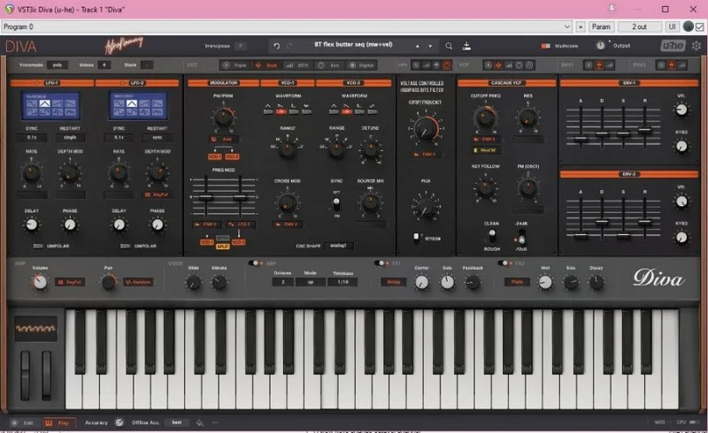Image resolution: width=708 pixels, height=433 pixels.
Task: Click the paint bucket icon in footer
Action: point(199,422)
